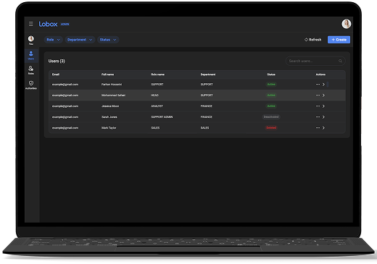Click the small avatar in left sidebar
Viewport: 377px width, 264px height.
coord(31,39)
